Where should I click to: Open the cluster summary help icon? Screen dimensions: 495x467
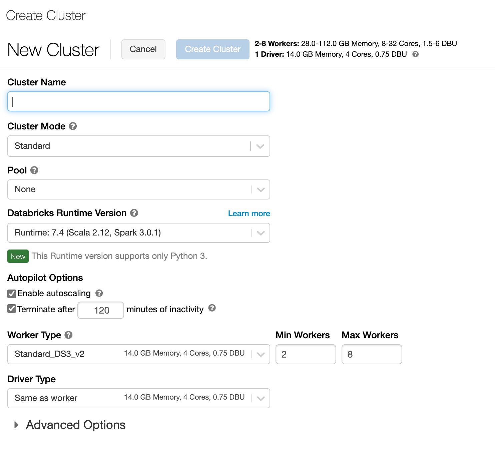(415, 54)
